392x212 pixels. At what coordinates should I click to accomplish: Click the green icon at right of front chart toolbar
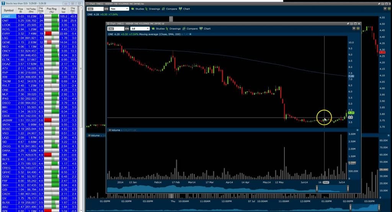(x=358, y=28)
